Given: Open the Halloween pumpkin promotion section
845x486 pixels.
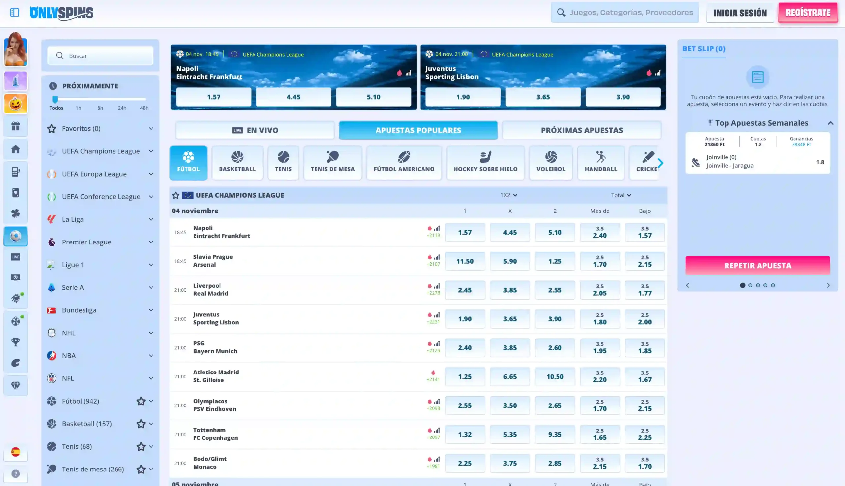Looking at the screenshot, I should (x=16, y=104).
